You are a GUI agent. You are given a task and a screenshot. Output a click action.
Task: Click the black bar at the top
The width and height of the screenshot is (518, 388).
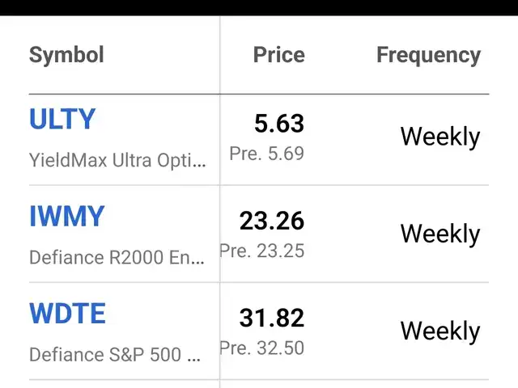259,7
